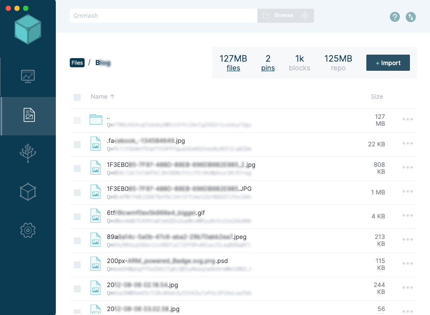
Task: Click the IPFS cube logo
Action: pos(28,29)
